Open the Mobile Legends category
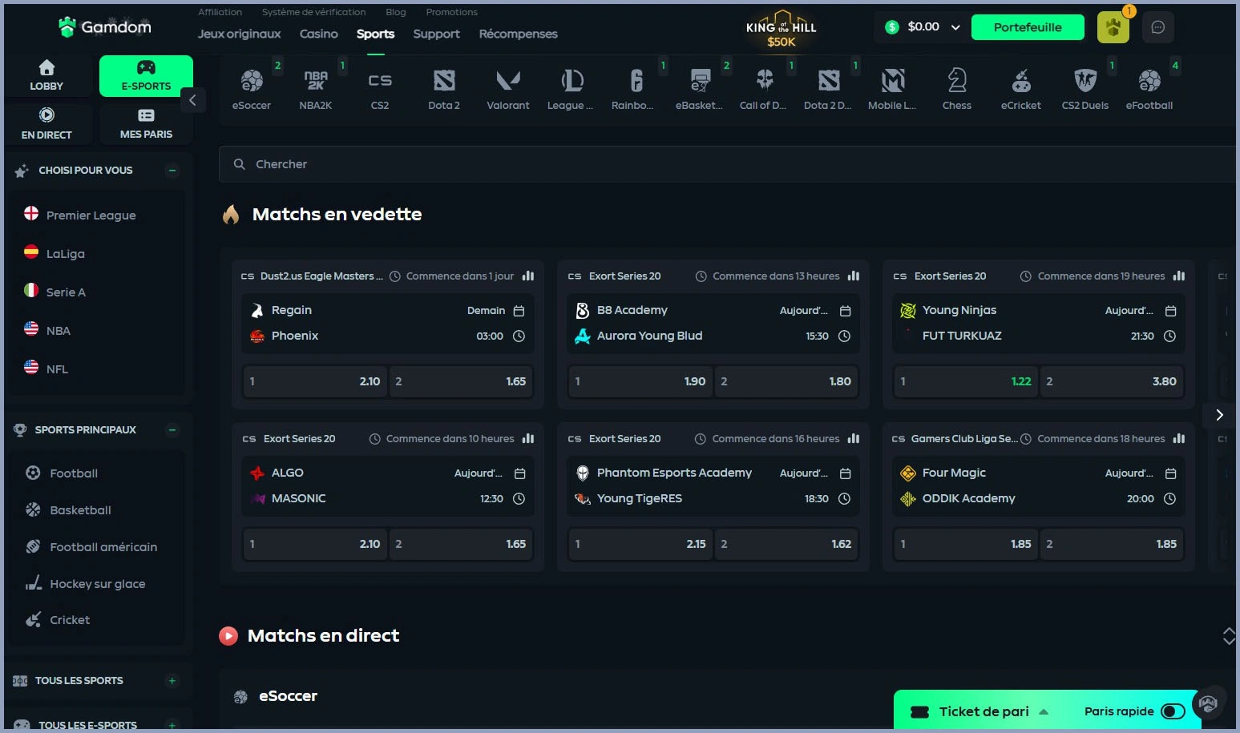1240x733 pixels. tap(893, 81)
